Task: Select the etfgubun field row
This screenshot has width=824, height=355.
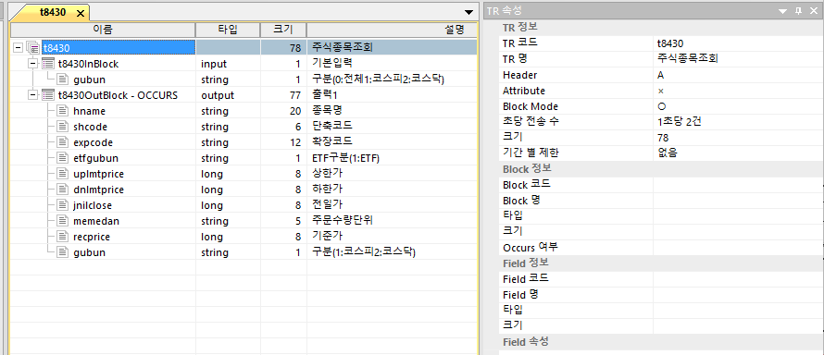Action: [243, 158]
